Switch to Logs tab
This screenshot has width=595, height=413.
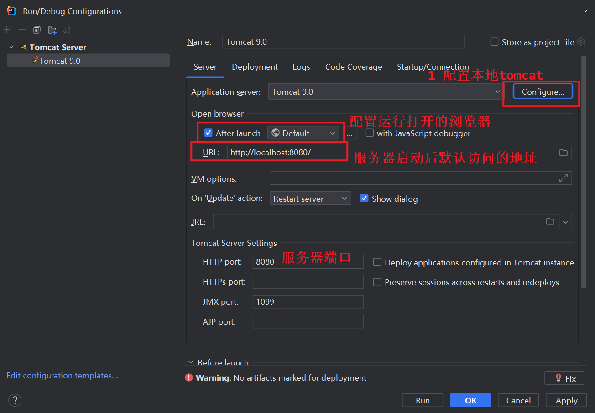(301, 67)
